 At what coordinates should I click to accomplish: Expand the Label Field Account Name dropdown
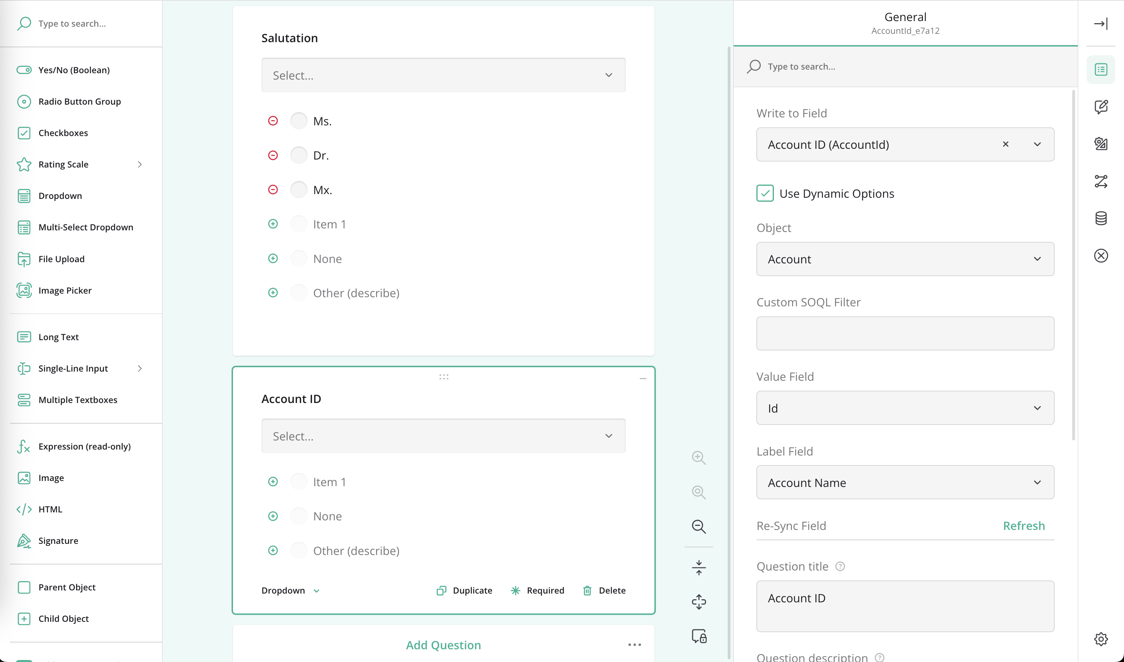tap(905, 482)
